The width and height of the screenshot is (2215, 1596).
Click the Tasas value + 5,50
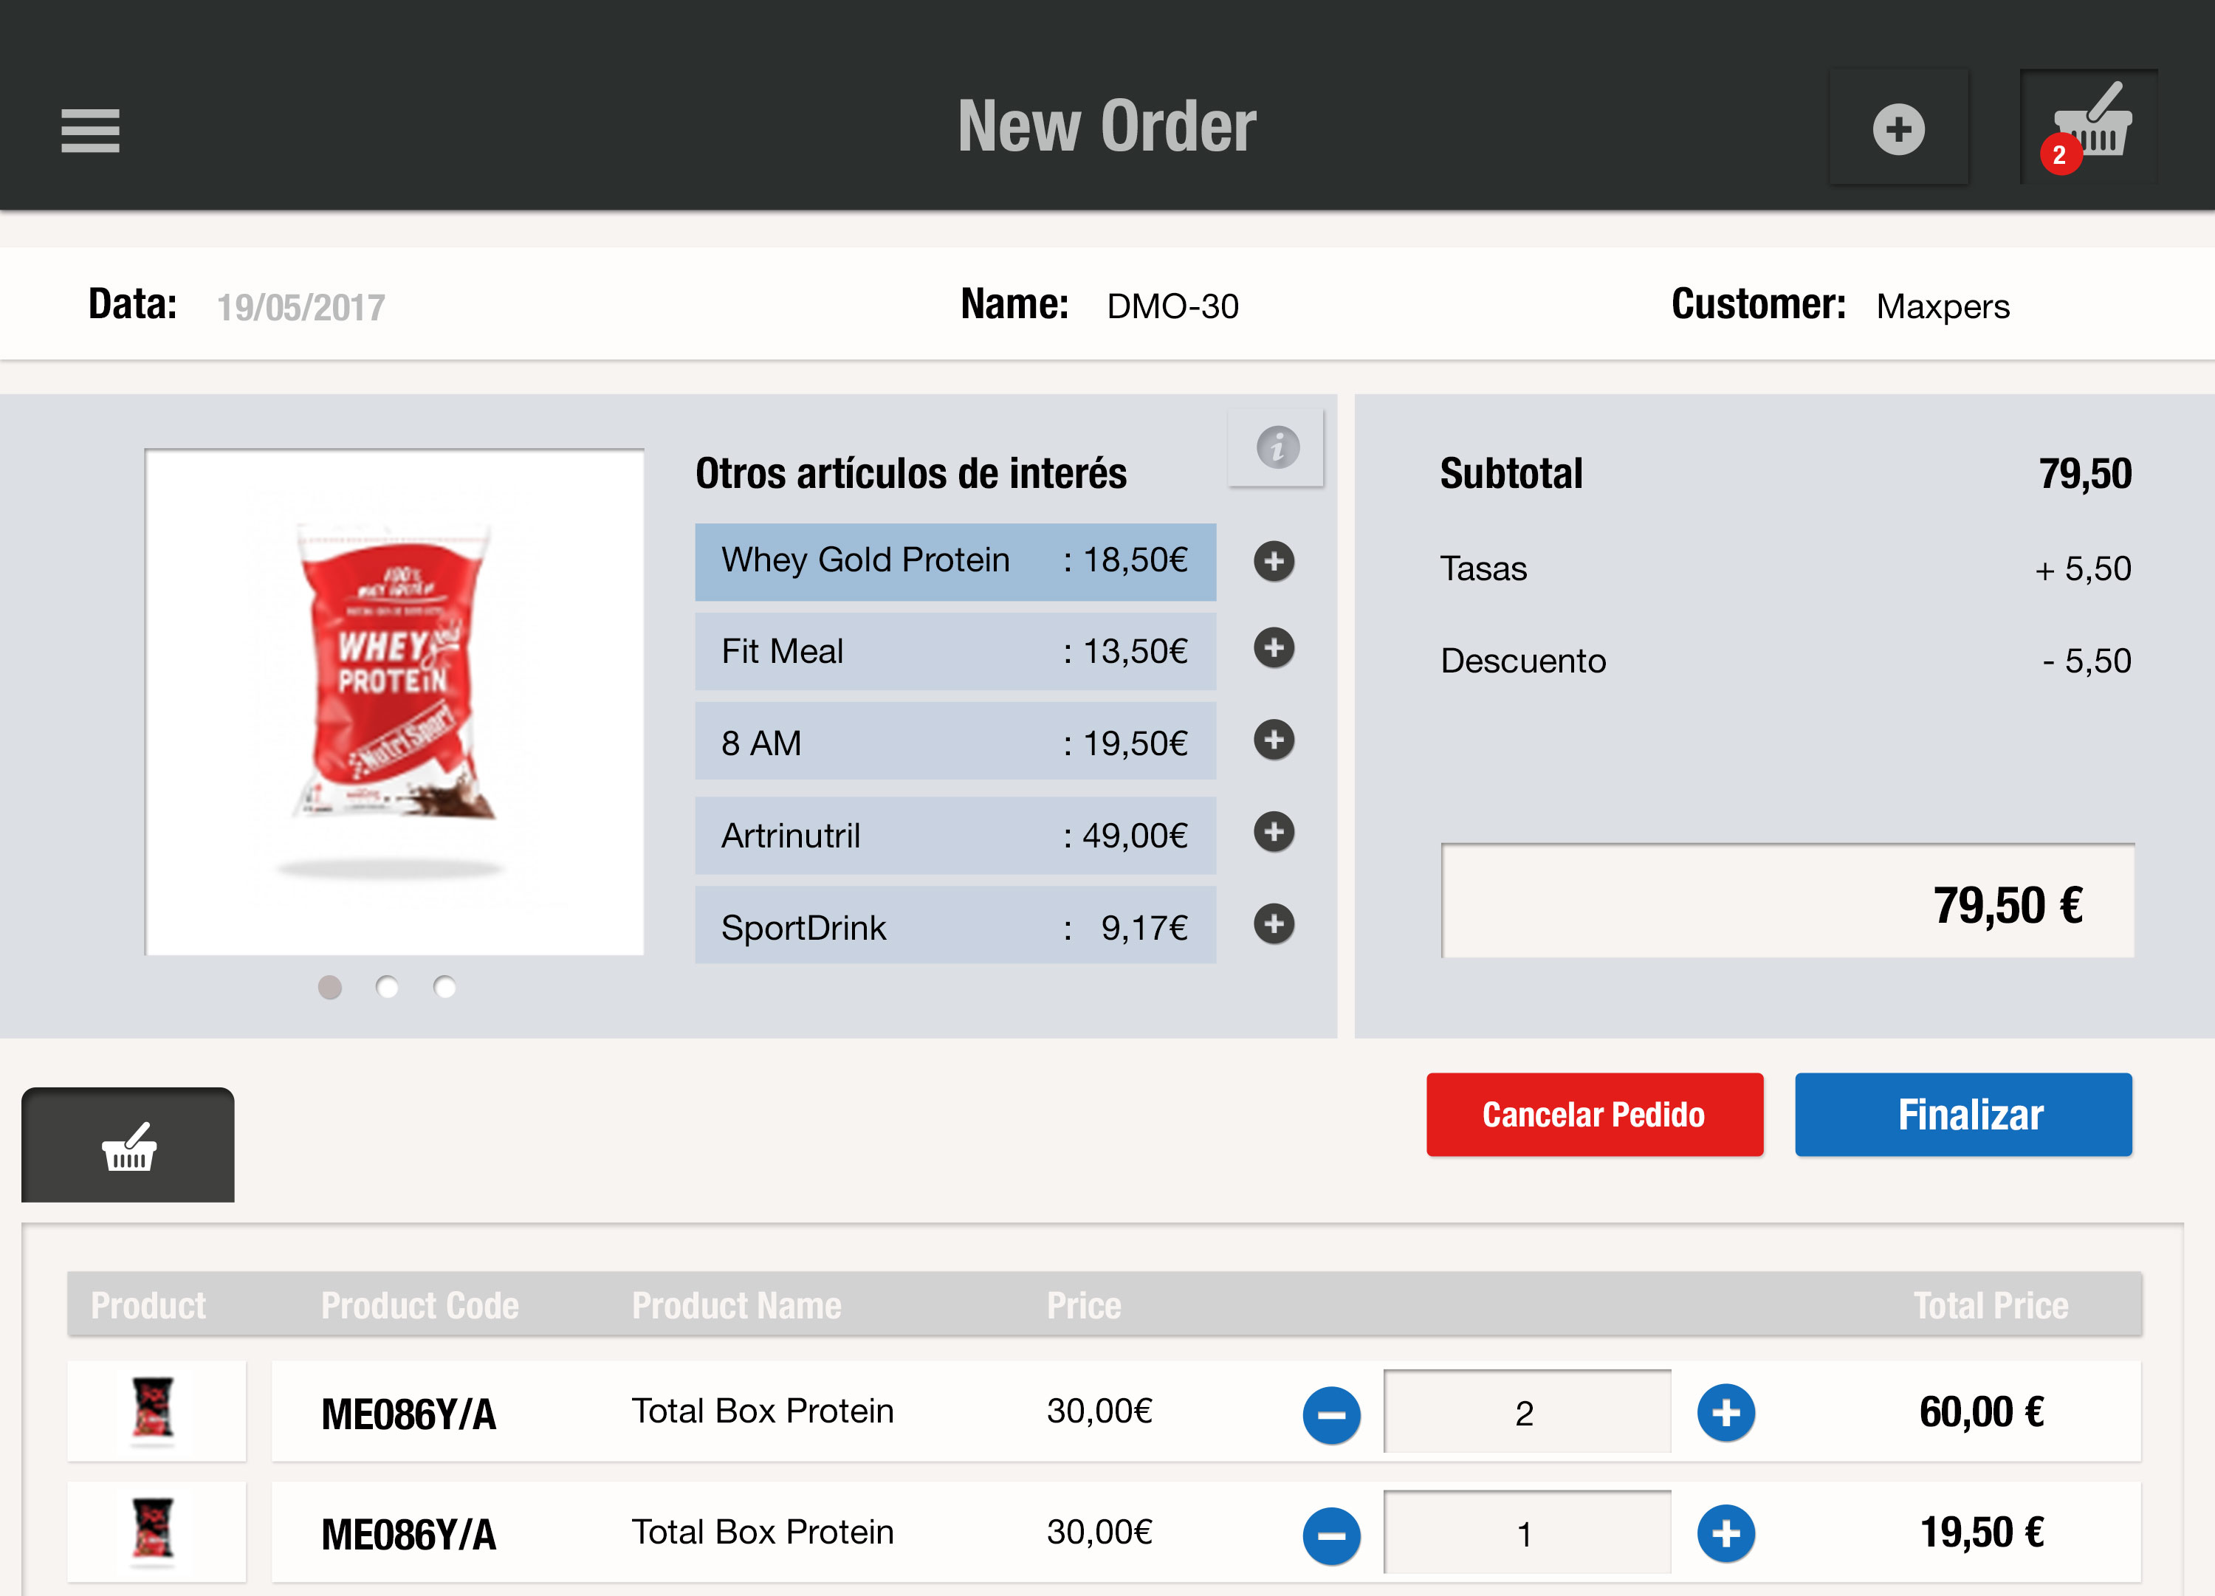(2083, 568)
